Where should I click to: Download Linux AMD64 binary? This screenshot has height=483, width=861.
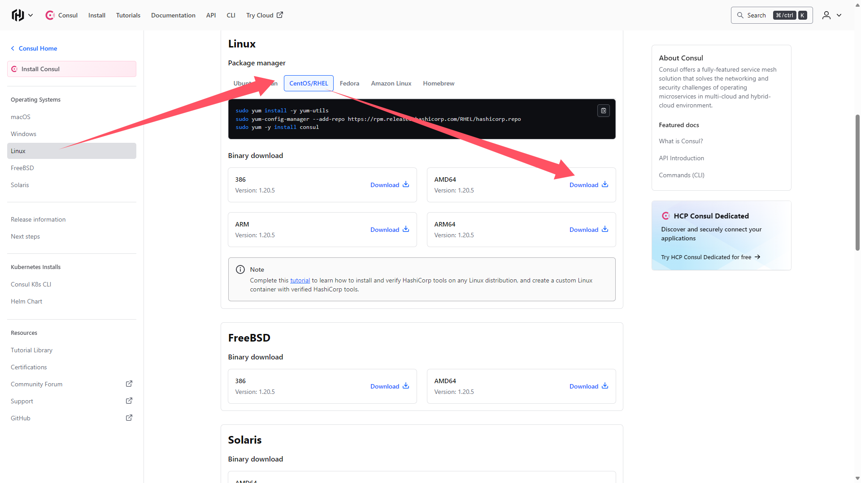[589, 185]
